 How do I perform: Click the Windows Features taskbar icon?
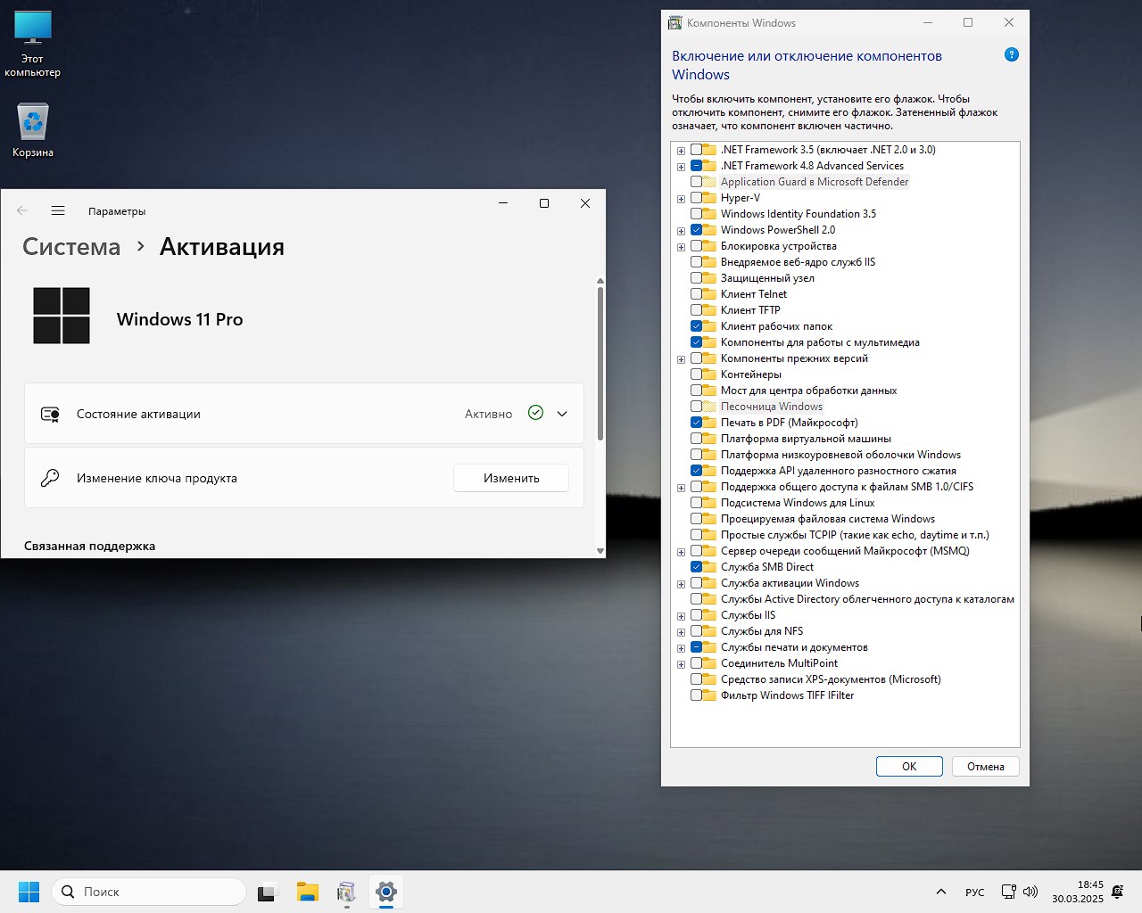click(347, 892)
